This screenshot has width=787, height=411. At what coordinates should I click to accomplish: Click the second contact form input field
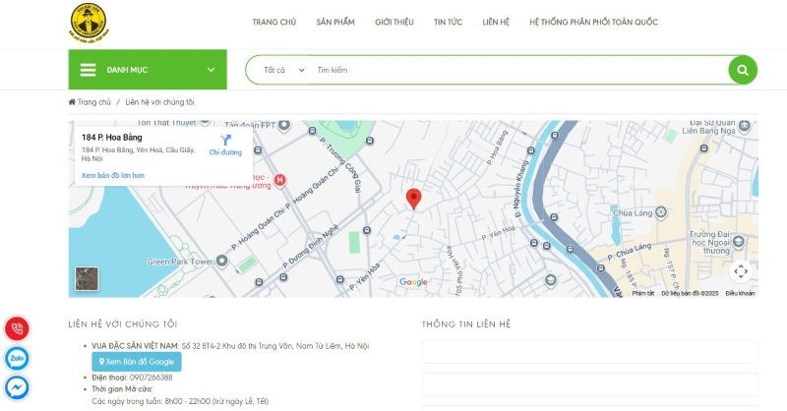point(589,384)
